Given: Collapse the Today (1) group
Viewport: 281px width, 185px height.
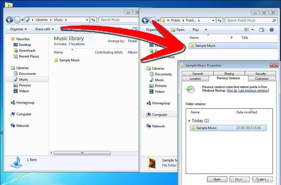Looking at the screenshot, I should point(189,121).
